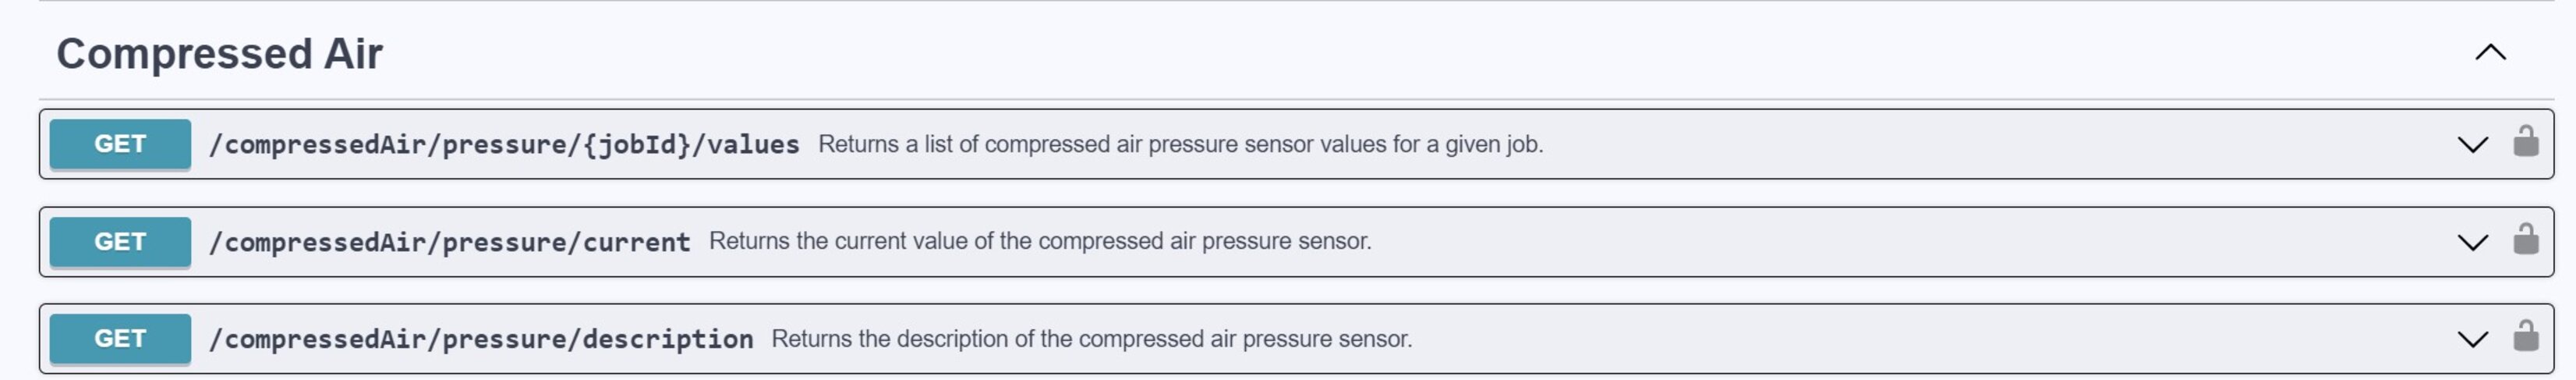Click the lock icon on jobId values endpoint
Screen dimensions: 2576x380
click(x=2525, y=142)
